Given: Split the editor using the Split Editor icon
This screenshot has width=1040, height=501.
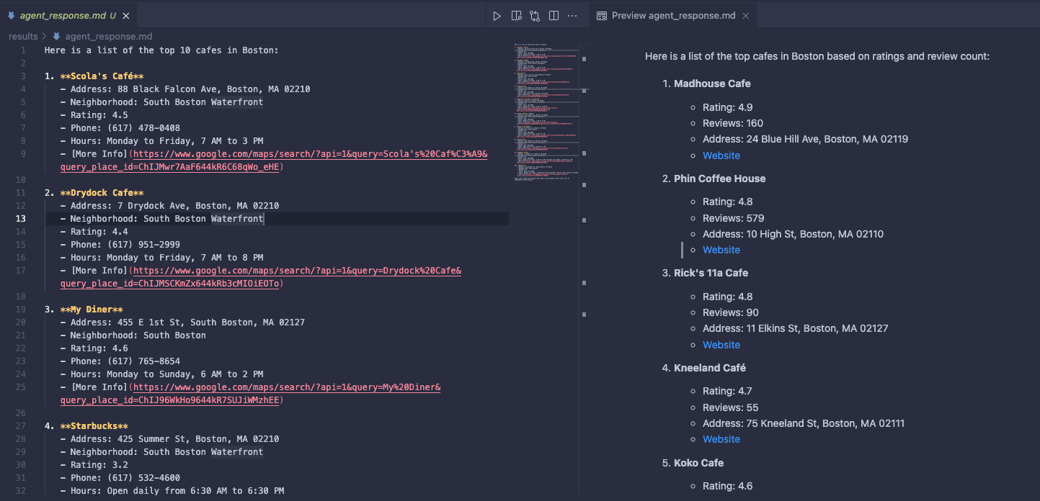Looking at the screenshot, I should pos(554,15).
